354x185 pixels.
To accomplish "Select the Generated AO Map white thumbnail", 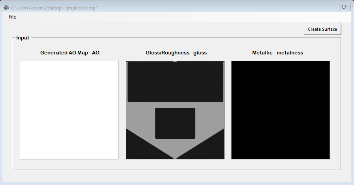I will coord(69,110).
